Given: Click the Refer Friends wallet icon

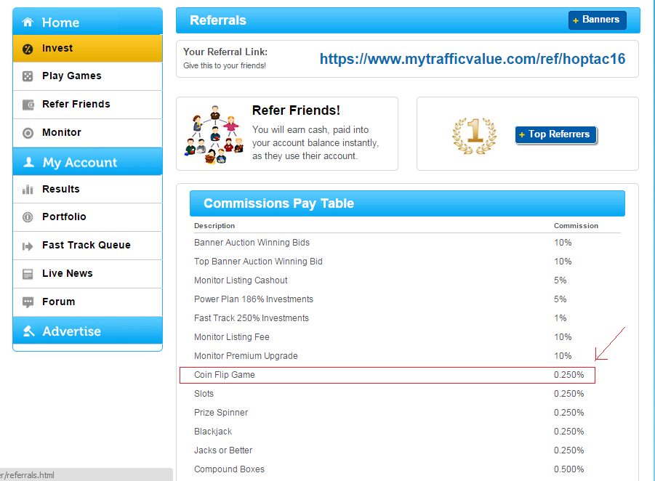Looking at the screenshot, I should pyautogui.click(x=28, y=105).
